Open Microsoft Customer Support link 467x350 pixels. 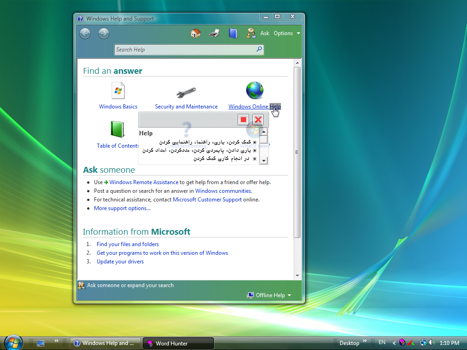(207, 200)
